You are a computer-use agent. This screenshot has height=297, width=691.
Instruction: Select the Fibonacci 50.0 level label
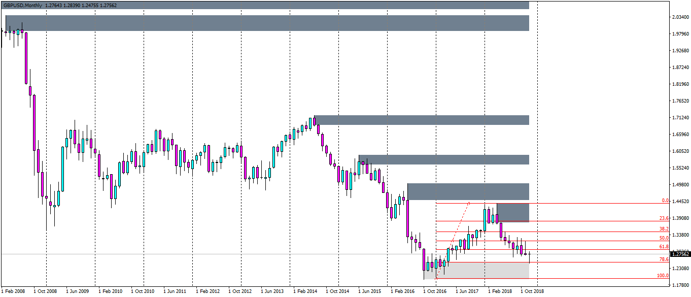point(664,238)
